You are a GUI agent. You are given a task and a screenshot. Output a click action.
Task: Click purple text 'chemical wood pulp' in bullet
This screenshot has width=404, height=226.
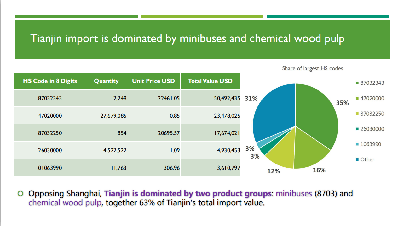point(65,203)
